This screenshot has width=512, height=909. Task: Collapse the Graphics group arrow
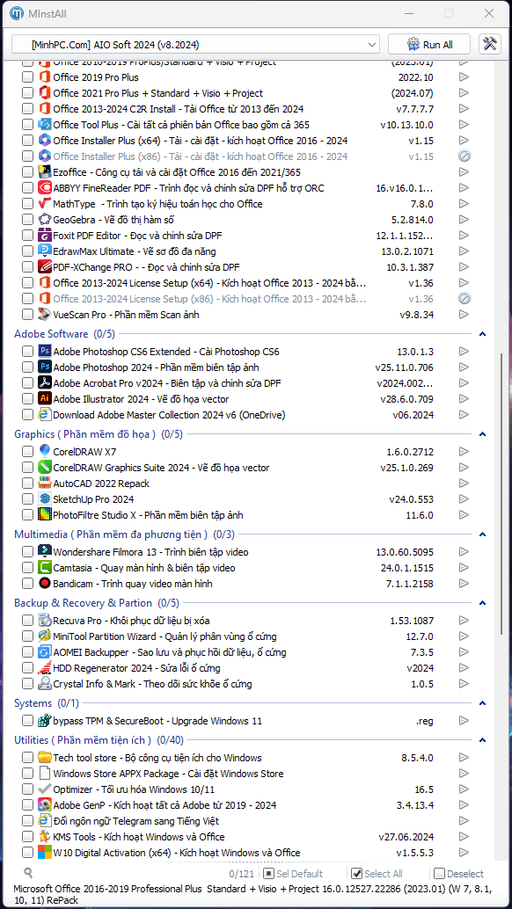482,434
